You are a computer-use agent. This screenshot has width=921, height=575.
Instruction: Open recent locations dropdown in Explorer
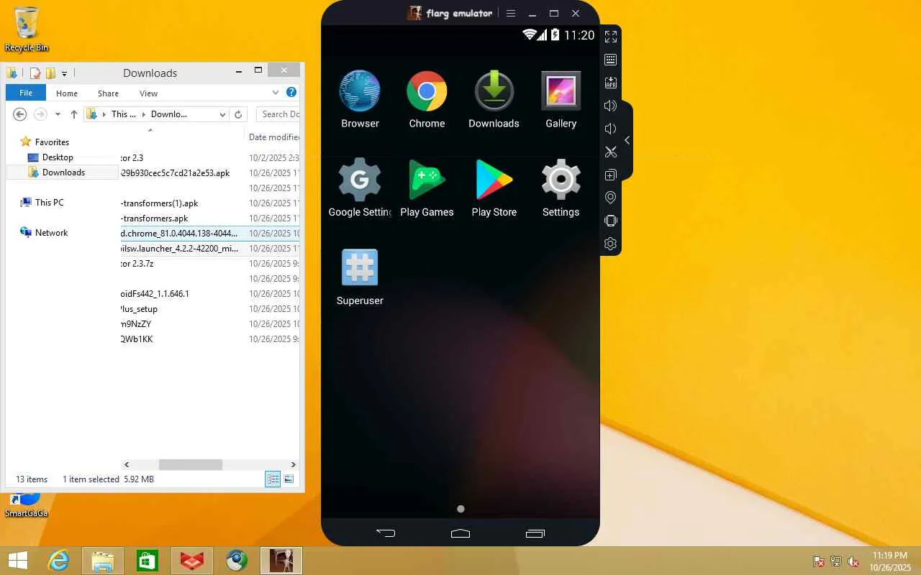(58, 114)
